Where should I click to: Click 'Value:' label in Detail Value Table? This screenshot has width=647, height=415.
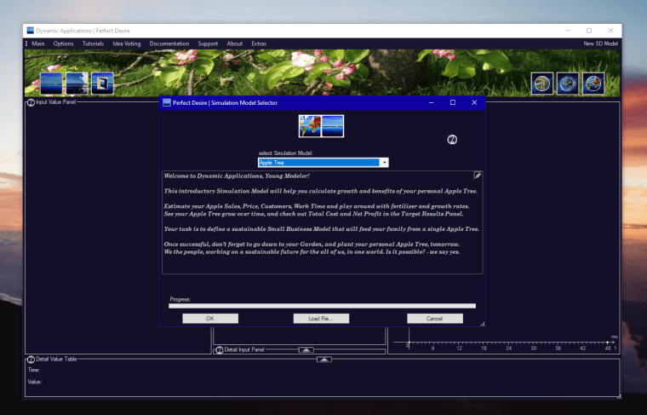coord(35,382)
